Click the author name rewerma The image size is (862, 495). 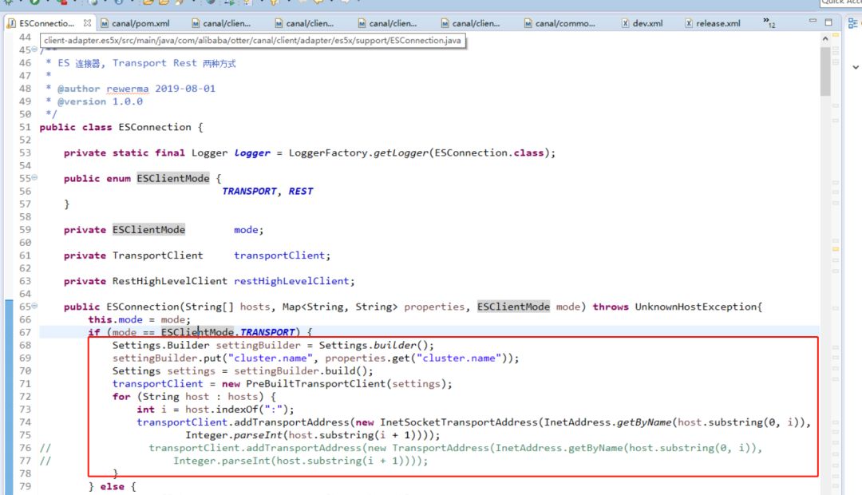click(128, 89)
